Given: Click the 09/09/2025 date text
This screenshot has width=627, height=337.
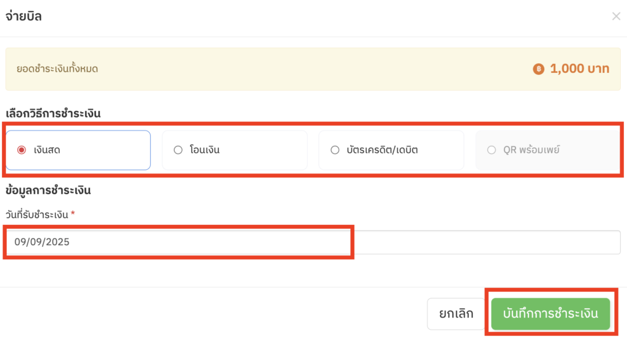Looking at the screenshot, I should [x=42, y=242].
